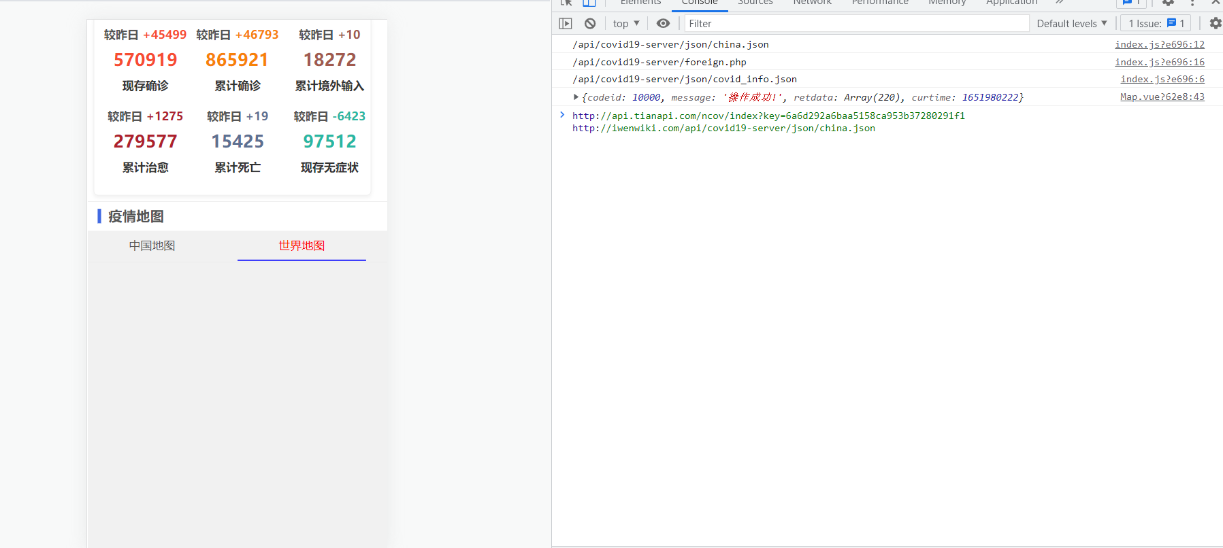Show the console sidebar
The width and height of the screenshot is (1223, 548).
tap(566, 23)
